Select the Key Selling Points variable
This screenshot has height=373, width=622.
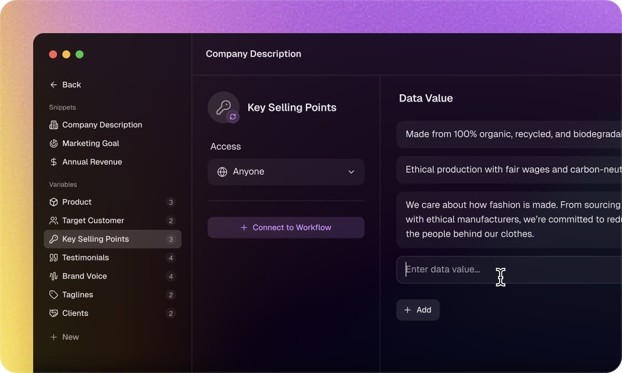[95, 239]
